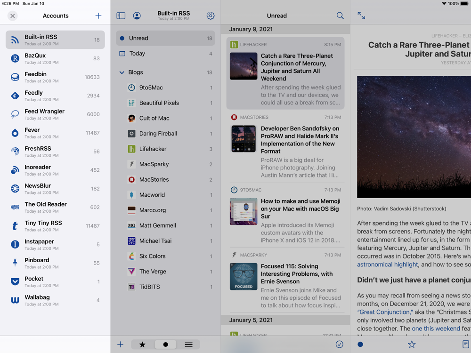This screenshot has width=471, height=353.
Task: Close the Accounts panel
Action: click(12, 16)
